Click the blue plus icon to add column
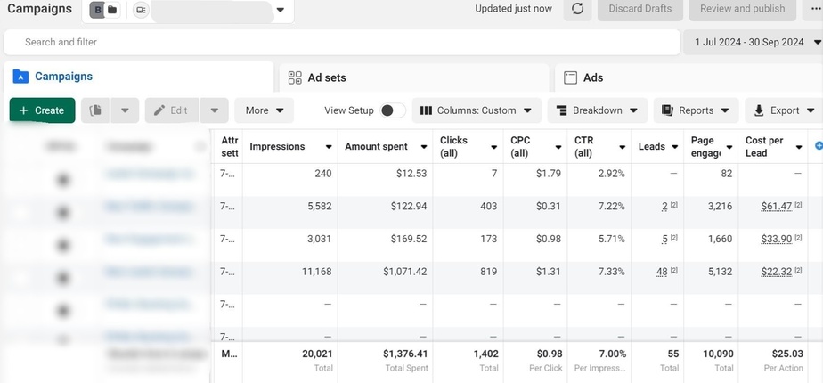Image resolution: width=823 pixels, height=383 pixels. coord(818,145)
